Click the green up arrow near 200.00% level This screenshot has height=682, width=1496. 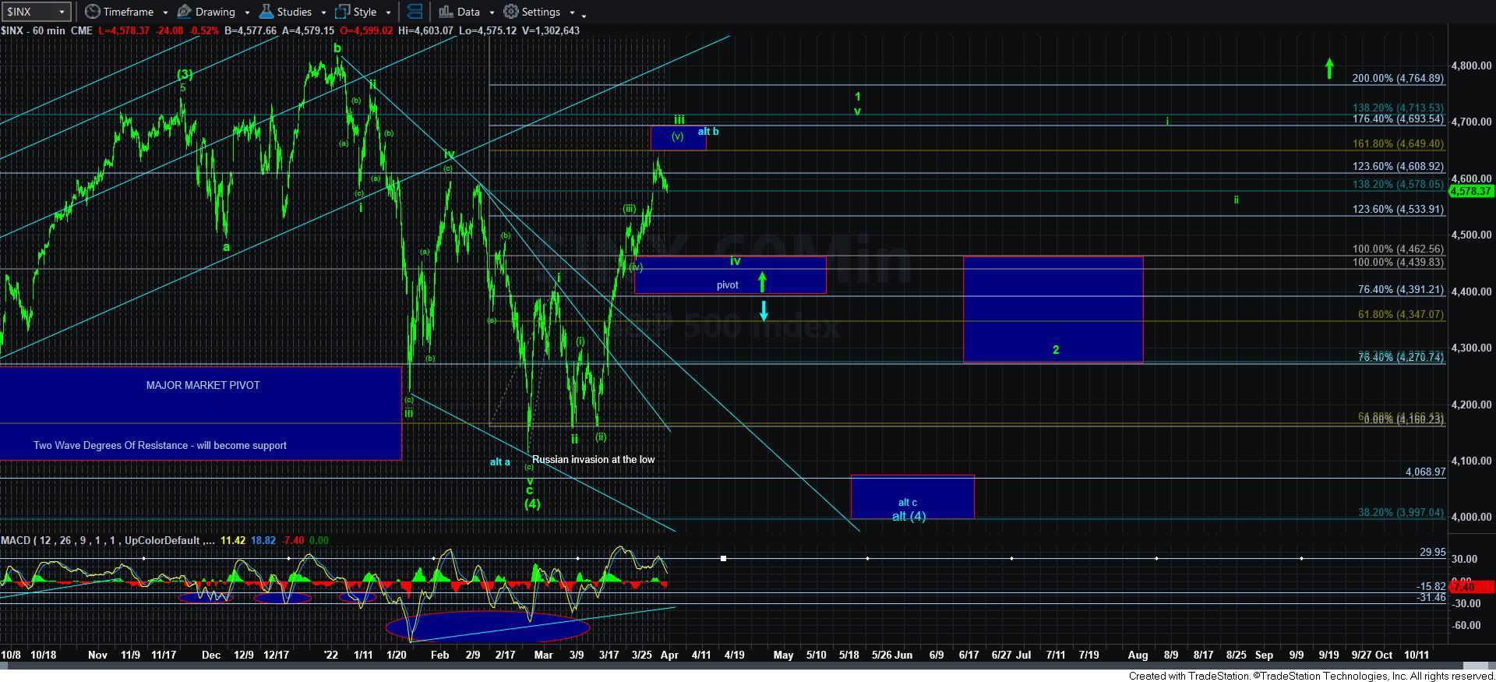coord(1329,69)
